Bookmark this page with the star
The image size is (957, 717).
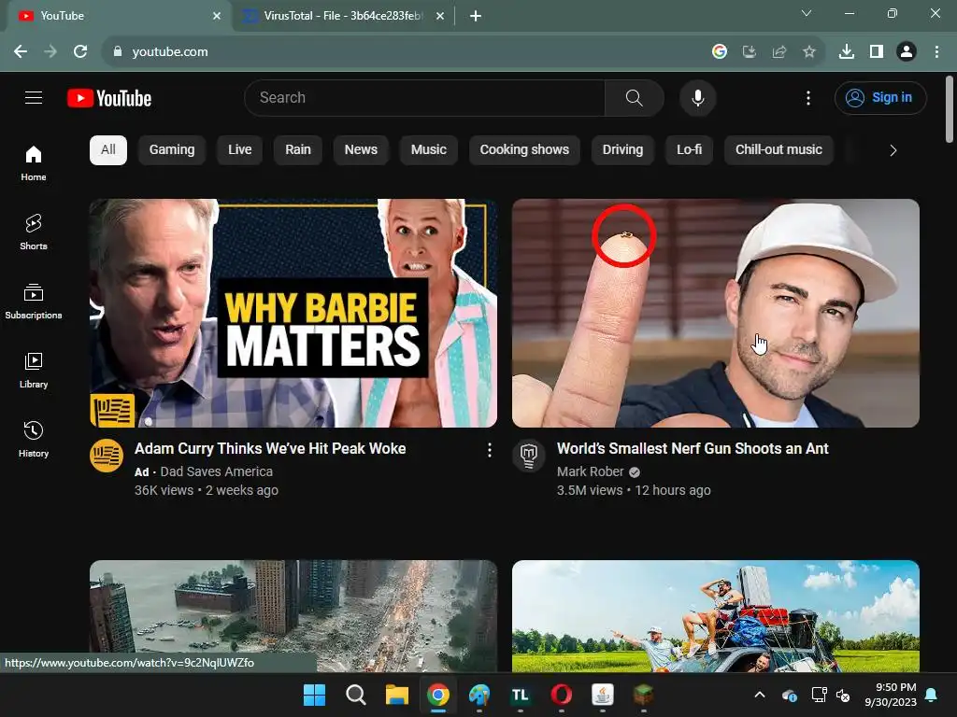pos(808,52)
